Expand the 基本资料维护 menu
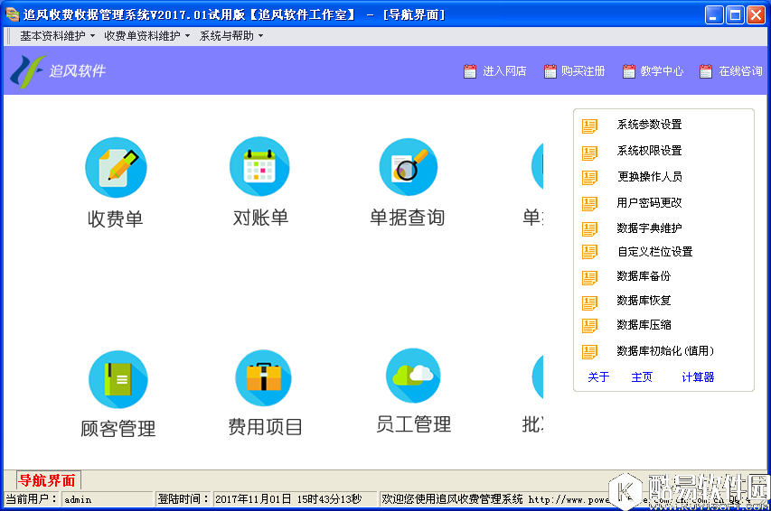The image size is (771, 511). tap(57, 36)
